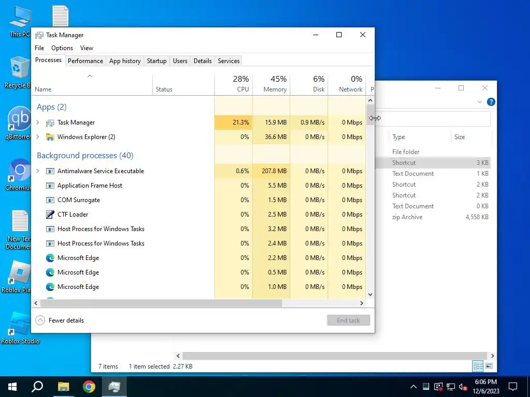Sort processes by CPU column
The image size is (530, 397).
pyautogui.click(x=233, y=84)
